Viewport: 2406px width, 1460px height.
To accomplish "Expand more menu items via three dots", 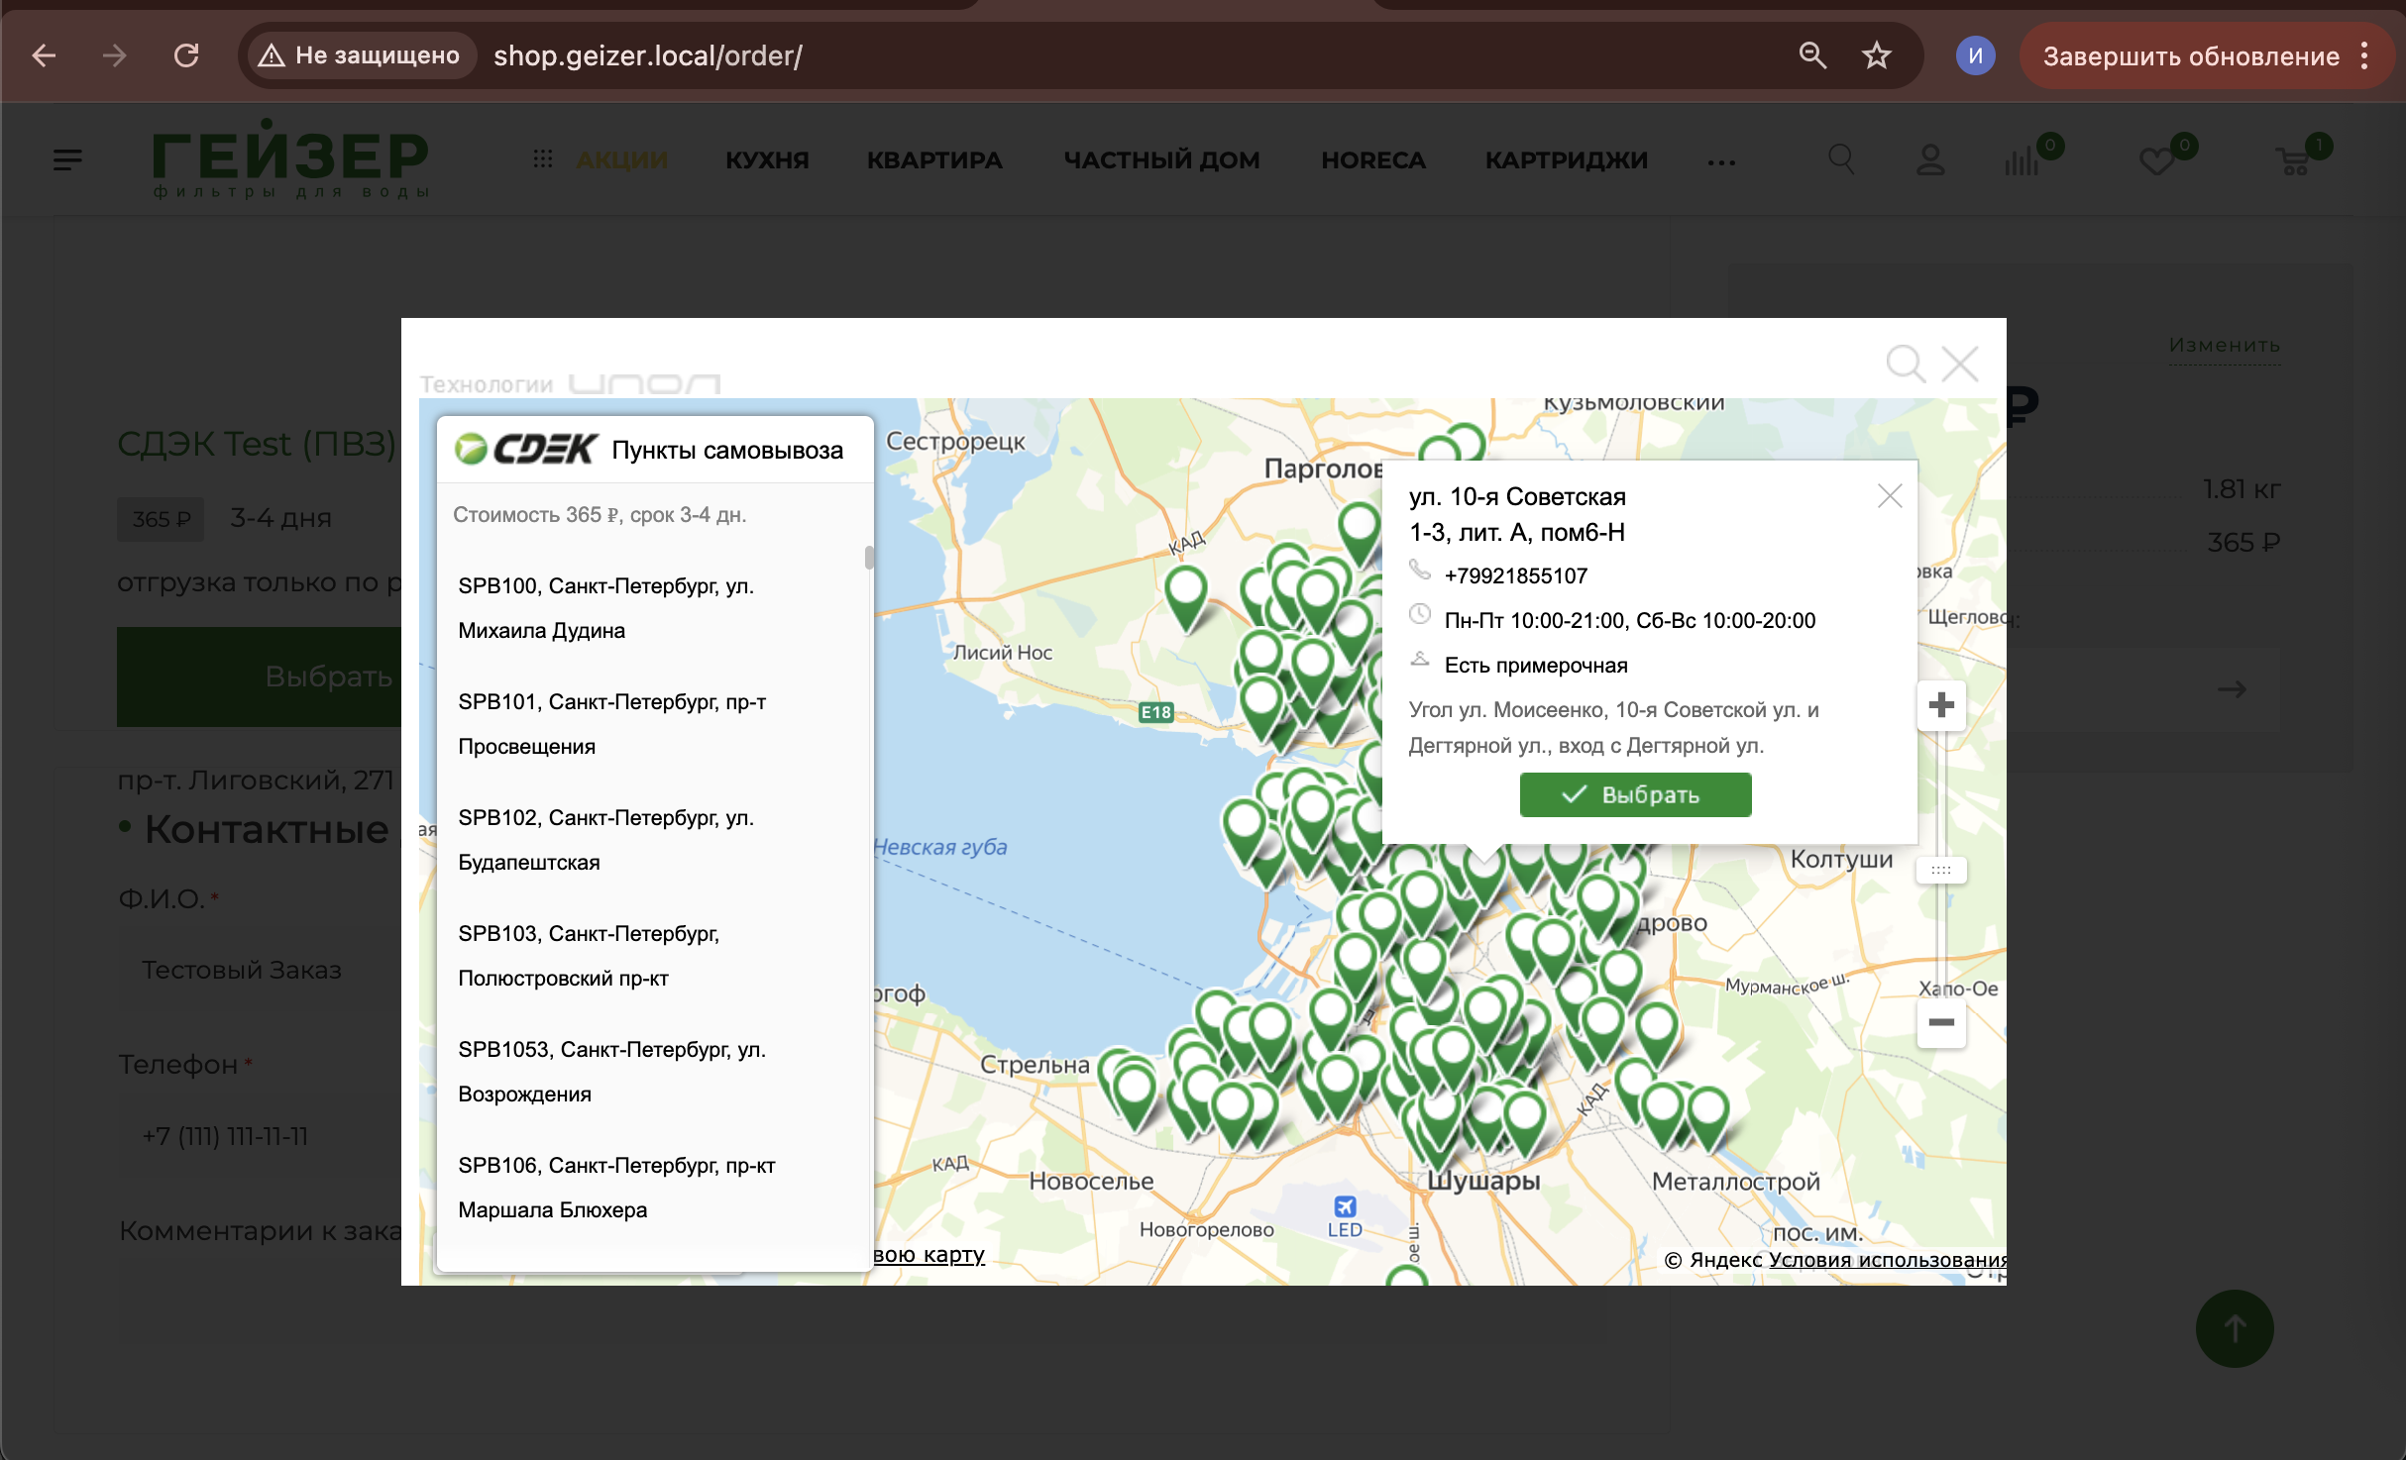I will pyautogui.click(x=1721, y=162).
